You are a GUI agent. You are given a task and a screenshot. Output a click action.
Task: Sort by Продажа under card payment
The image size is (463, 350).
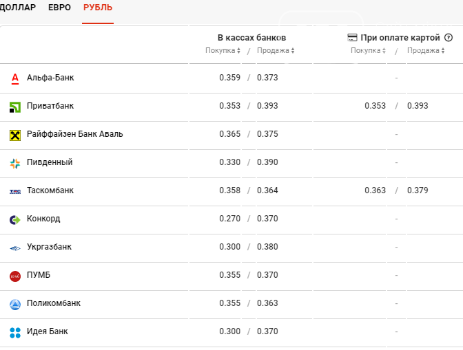tap(426, 50)
